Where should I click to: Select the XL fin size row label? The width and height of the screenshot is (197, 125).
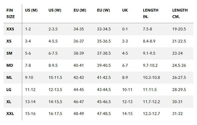tap(9, 102)
